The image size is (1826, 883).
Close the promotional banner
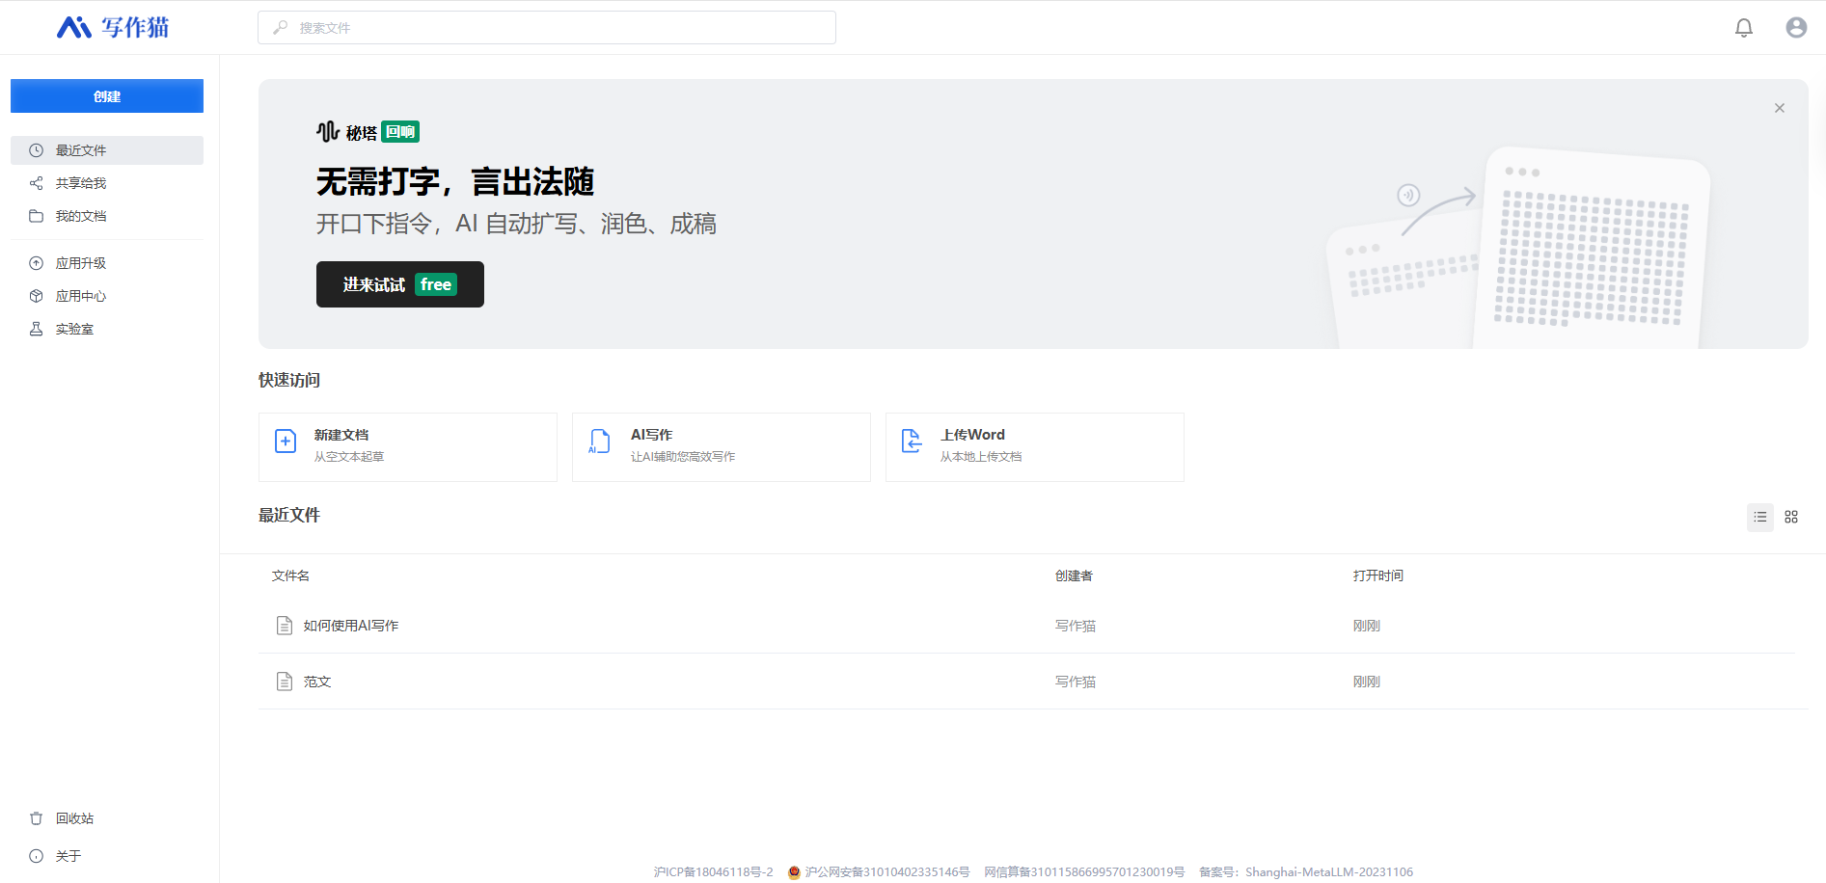coord(1780,108)
